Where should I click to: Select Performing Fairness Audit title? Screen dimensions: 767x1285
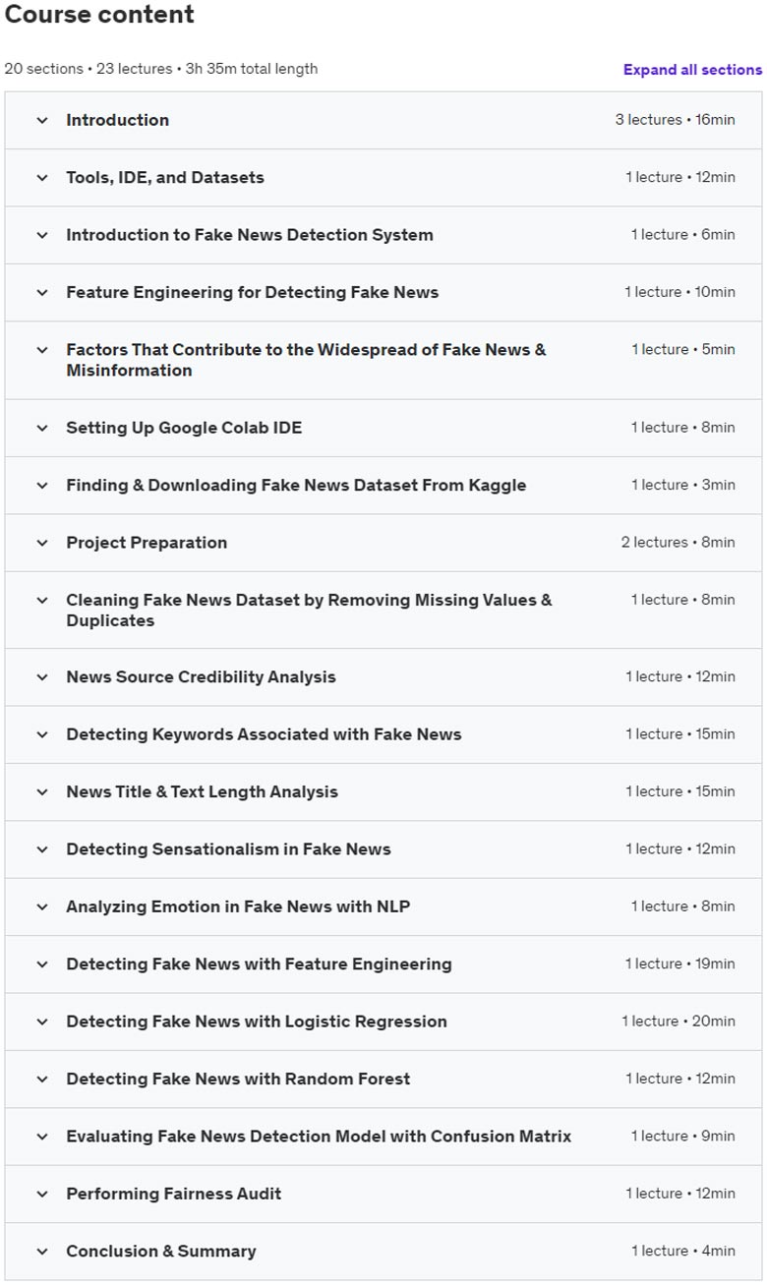coord(174,1194)
